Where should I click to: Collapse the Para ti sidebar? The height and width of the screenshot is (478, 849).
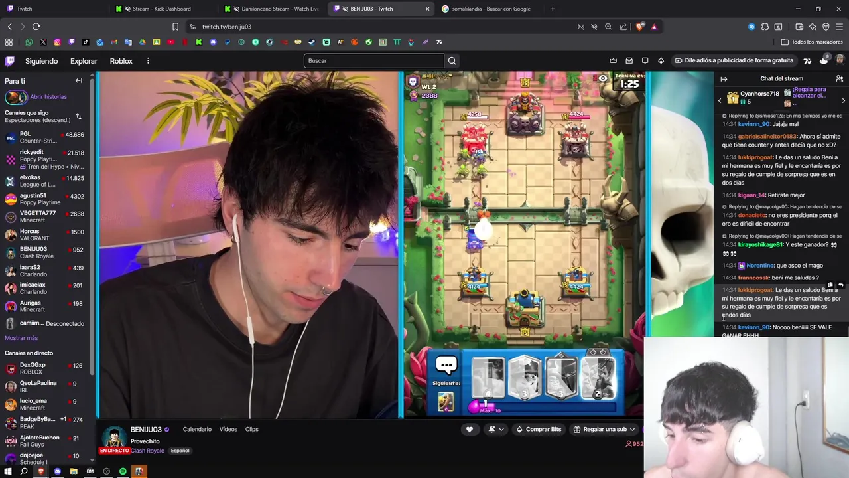[78, 81]
